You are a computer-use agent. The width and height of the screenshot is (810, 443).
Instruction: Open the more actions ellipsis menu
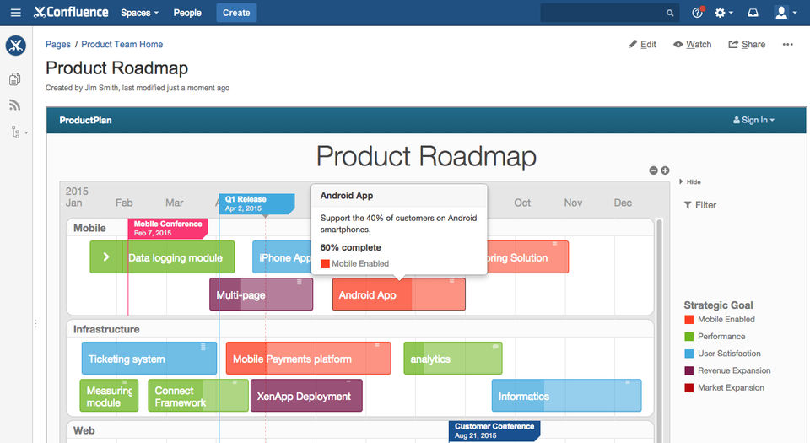[788, 45]
